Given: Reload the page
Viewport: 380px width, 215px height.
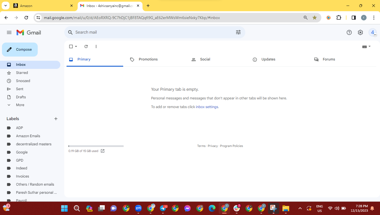Looking at the screenshot, I should pyautogui.click(x=26, y=18).
